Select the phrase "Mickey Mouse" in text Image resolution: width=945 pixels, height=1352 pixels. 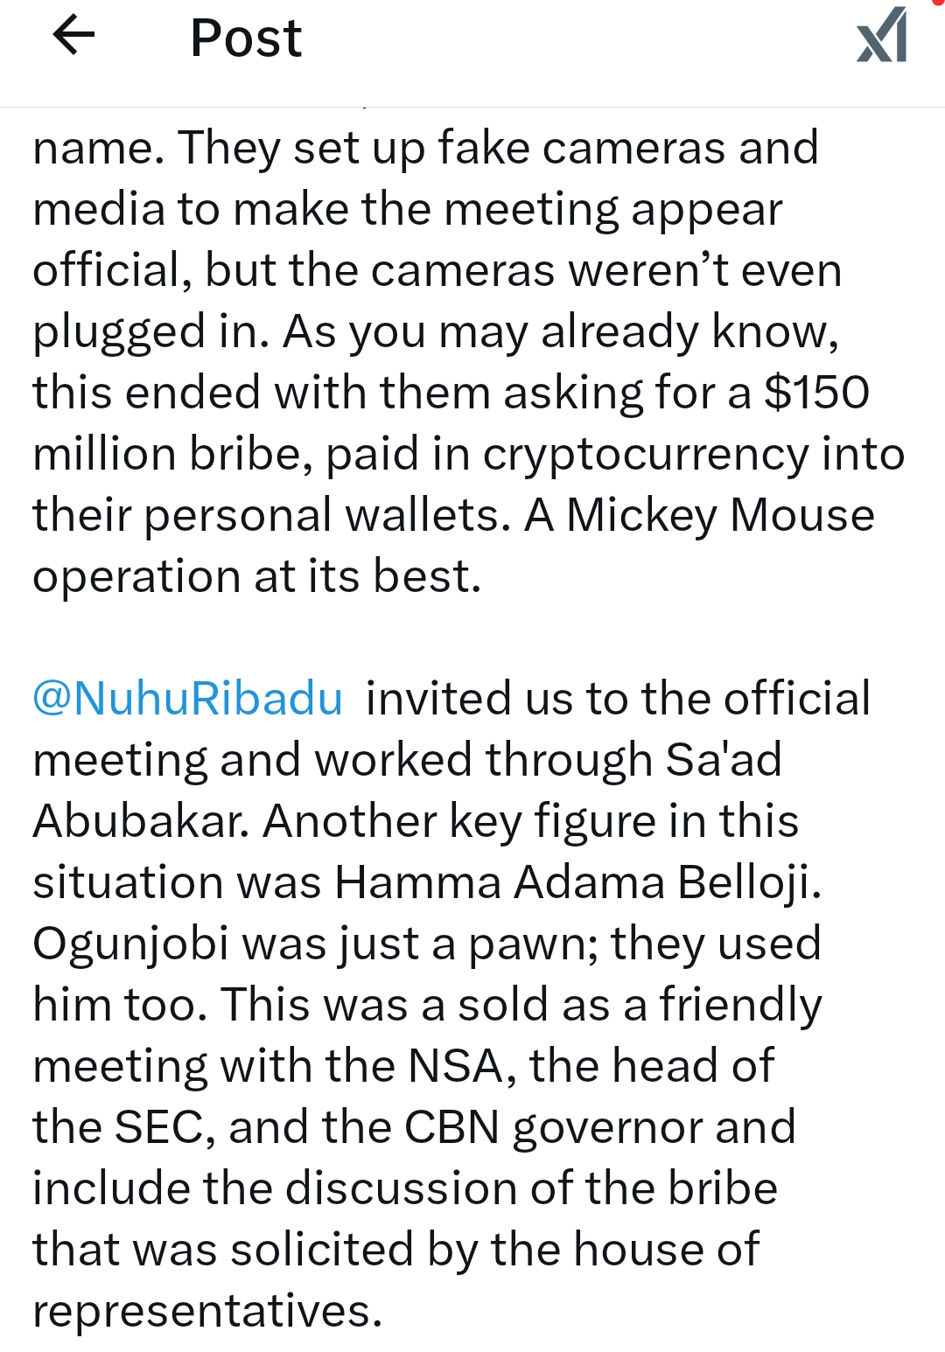pos(720,516)
